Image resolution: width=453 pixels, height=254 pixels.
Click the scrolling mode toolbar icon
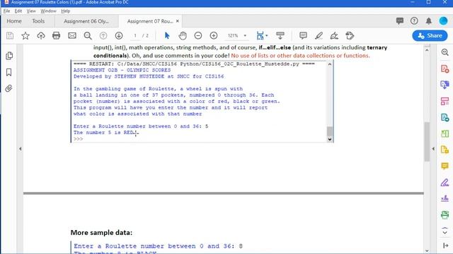280,35
